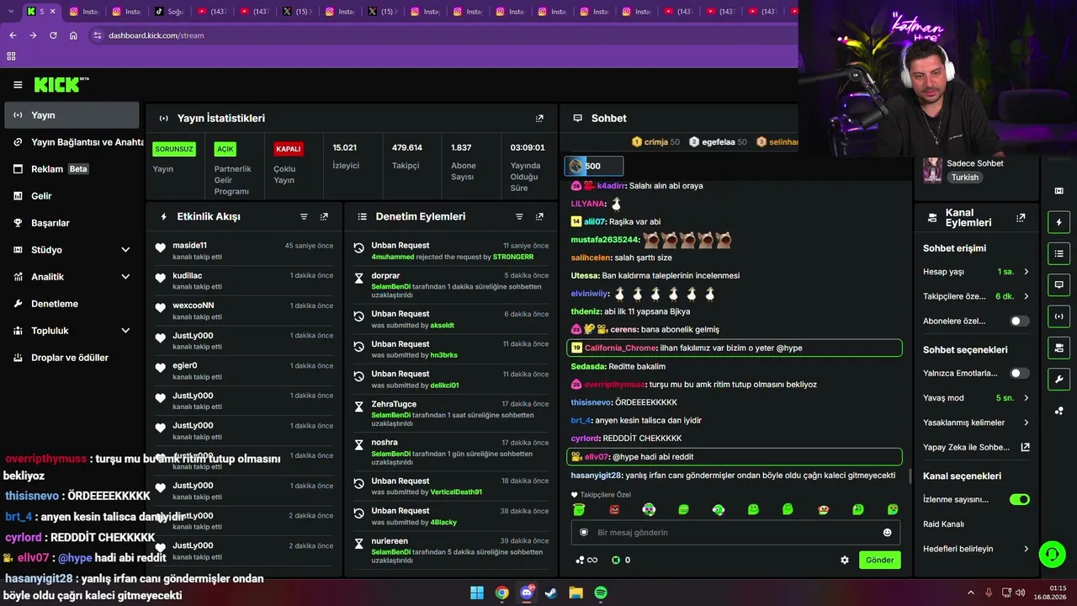Go to Reklam Beta page
1077x606 pixels.
click(71, 169)
